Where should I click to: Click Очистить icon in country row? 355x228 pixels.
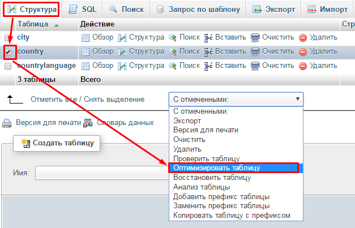point(255,52)
